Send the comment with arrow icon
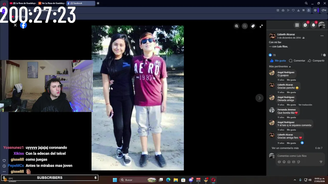 321,162
